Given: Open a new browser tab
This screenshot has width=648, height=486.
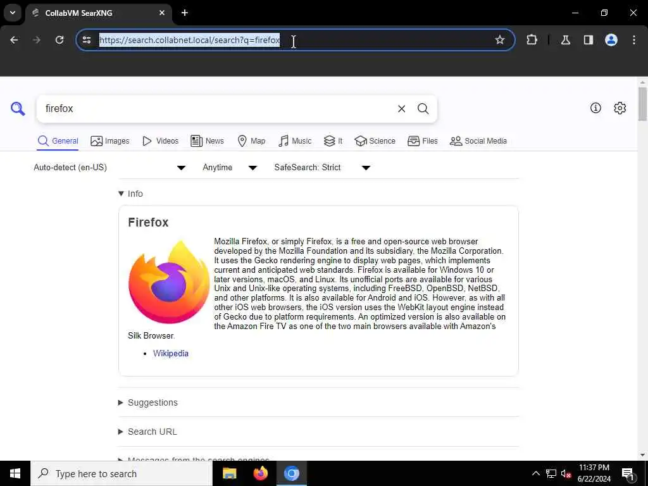Looking at the screenshot, I should [x=185, y=13].
